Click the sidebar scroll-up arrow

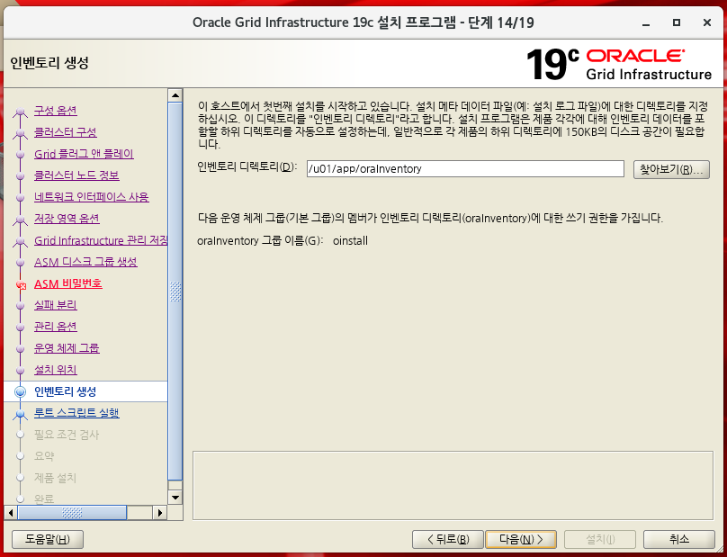tap(175, 95)
